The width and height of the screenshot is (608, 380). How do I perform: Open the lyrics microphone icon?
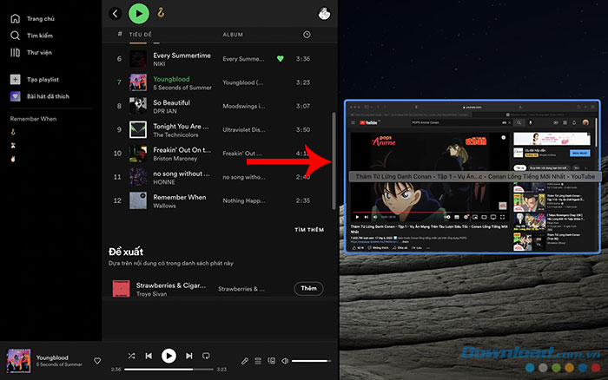pos(245,360)
